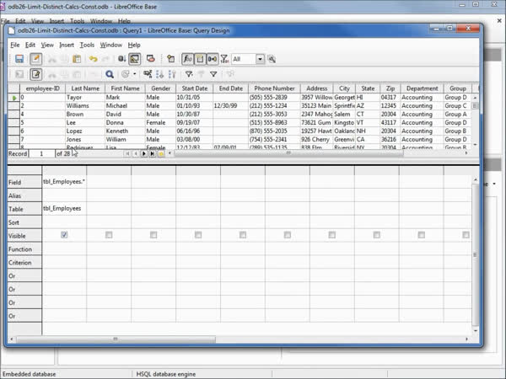Open the Sort dialog icon
This screenshot has width=506, height=379.
148,74
